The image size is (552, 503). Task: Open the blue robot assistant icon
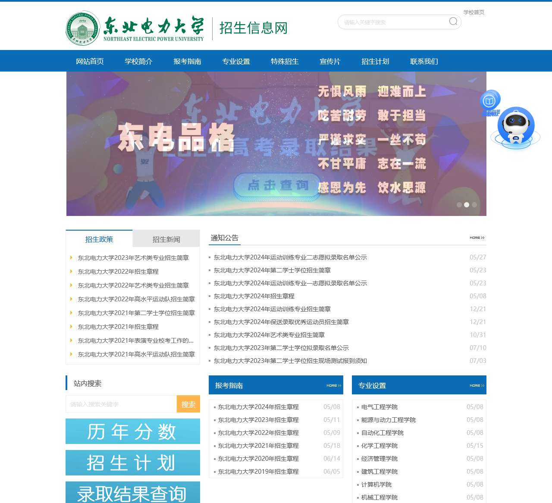[x=516, y=126]
